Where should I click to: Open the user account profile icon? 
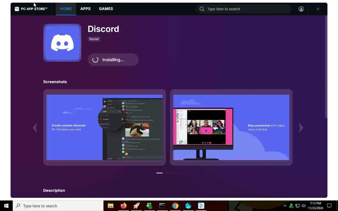click(x=301, y=9)
